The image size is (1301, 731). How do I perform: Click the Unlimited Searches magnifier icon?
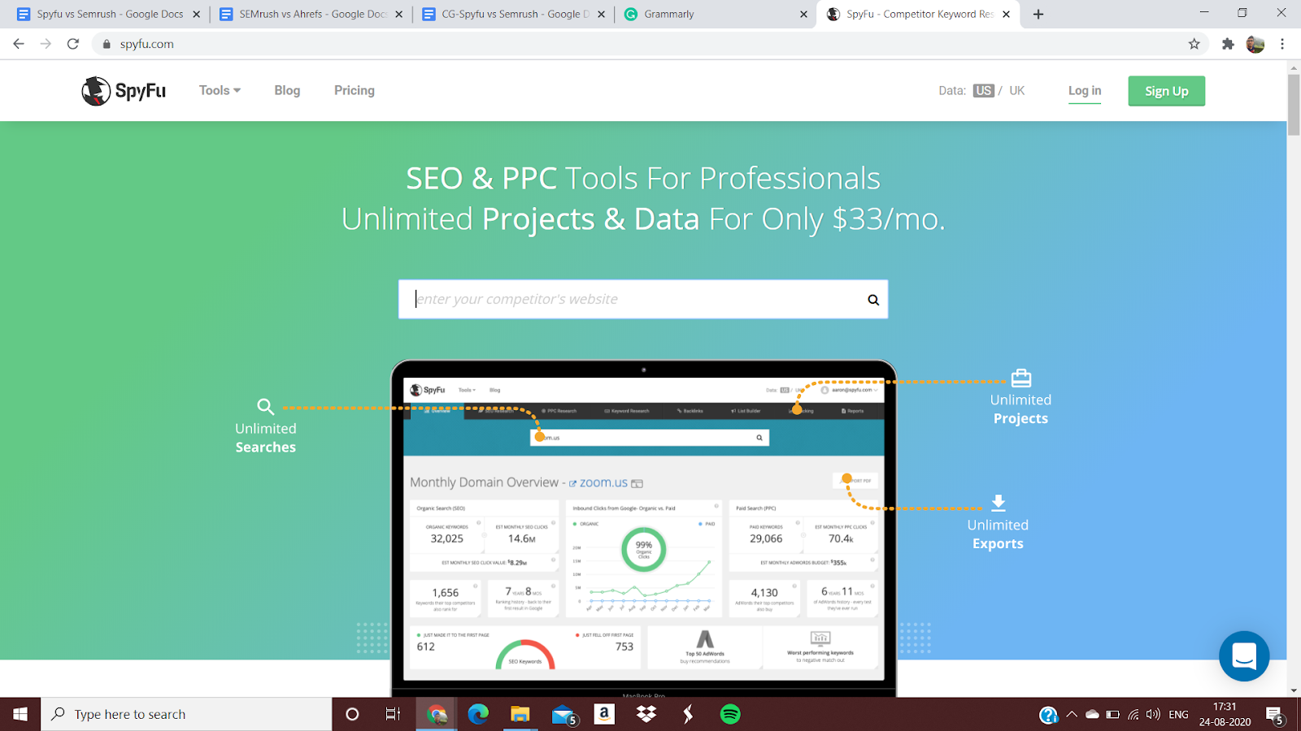pos(265,406)
